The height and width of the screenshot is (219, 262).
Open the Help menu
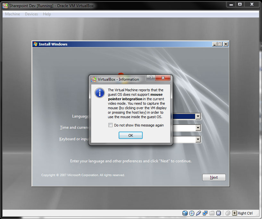point(47,14)
